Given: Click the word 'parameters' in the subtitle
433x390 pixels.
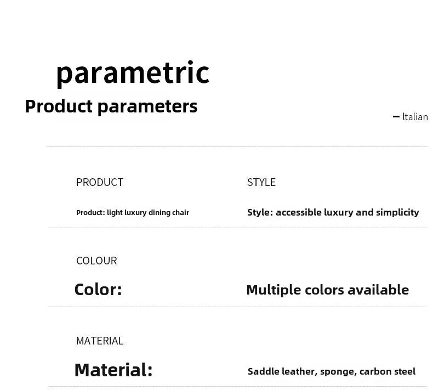Looking at the screenshot, I should (147, 108).
